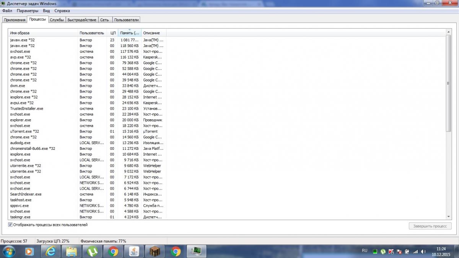
Task: Select the avpui.exe *32 process row
Action: click(x=87, y=103)
